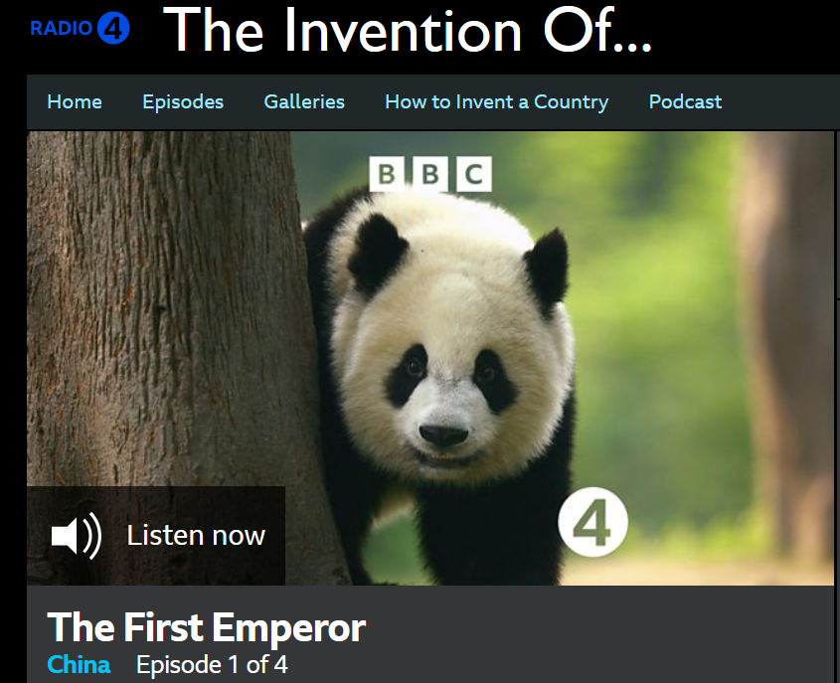The width and height of the screenshot is (840, 683).
Task: Click the RADIO text in the header logo
Action: tap(61, 28)
